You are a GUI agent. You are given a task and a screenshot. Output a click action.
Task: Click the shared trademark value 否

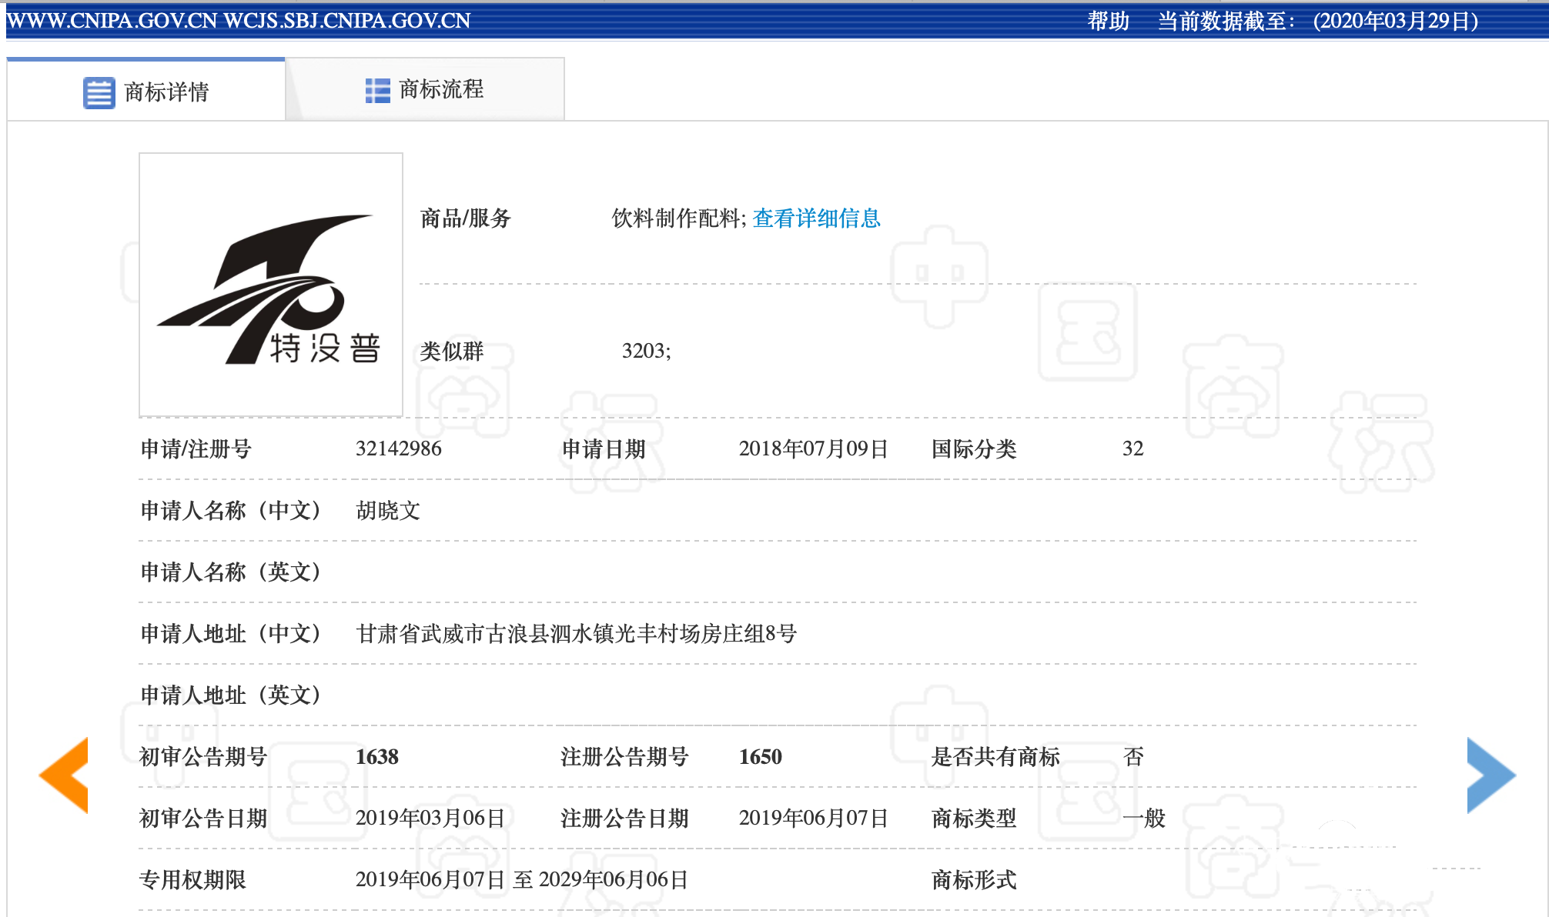1133,756
